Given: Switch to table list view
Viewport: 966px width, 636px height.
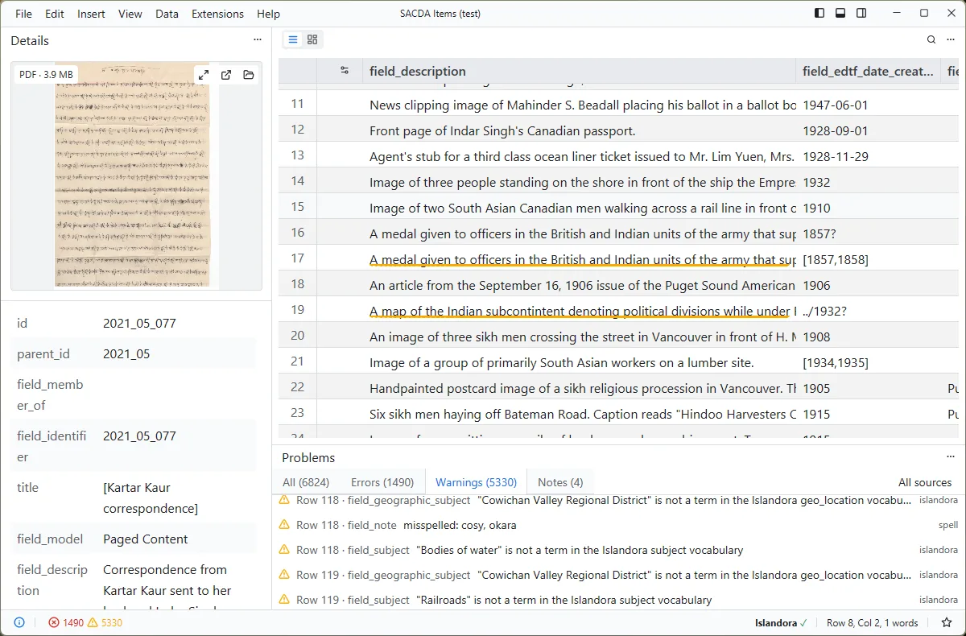Looking at the screenshot, I should pyautogui.click(x=293, y=39).
